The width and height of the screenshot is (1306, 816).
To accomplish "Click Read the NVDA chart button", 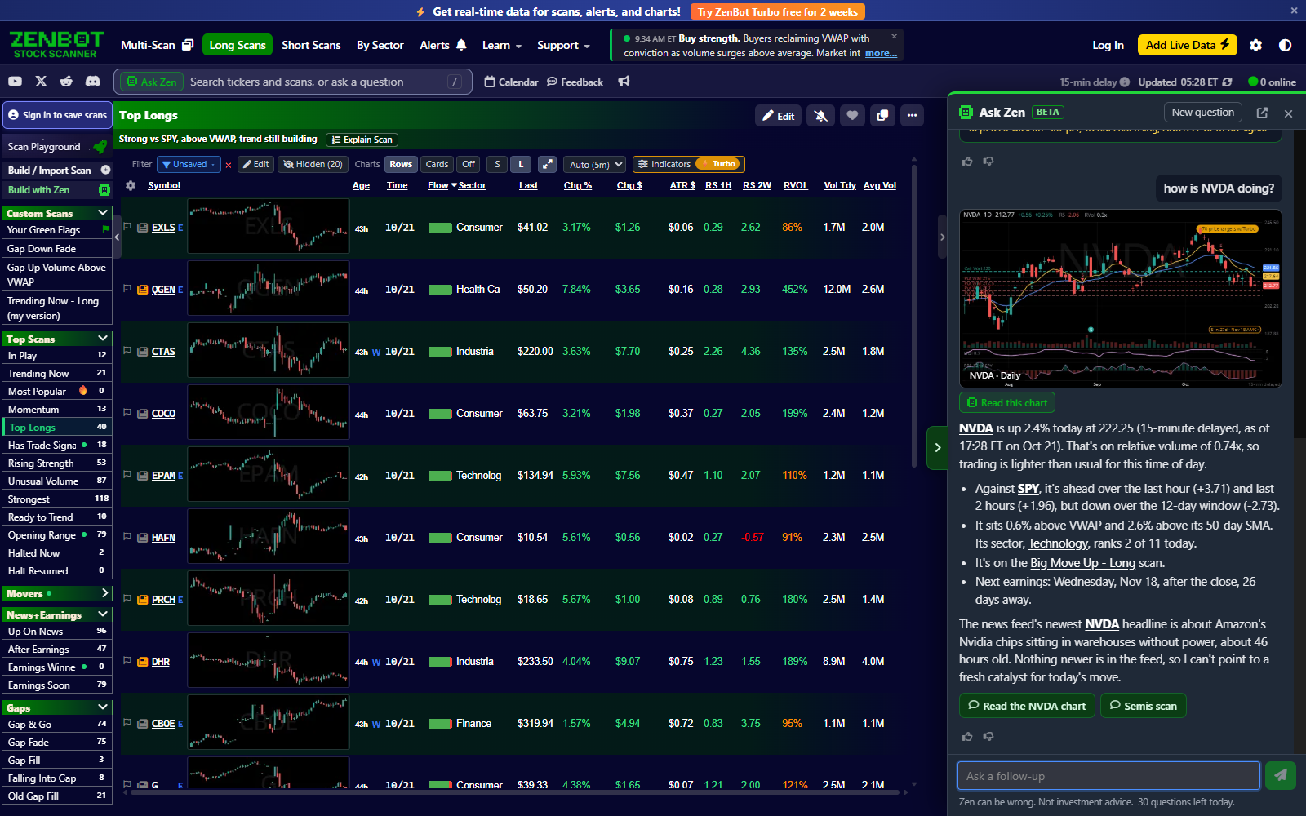I will (x=1027, y=706).
